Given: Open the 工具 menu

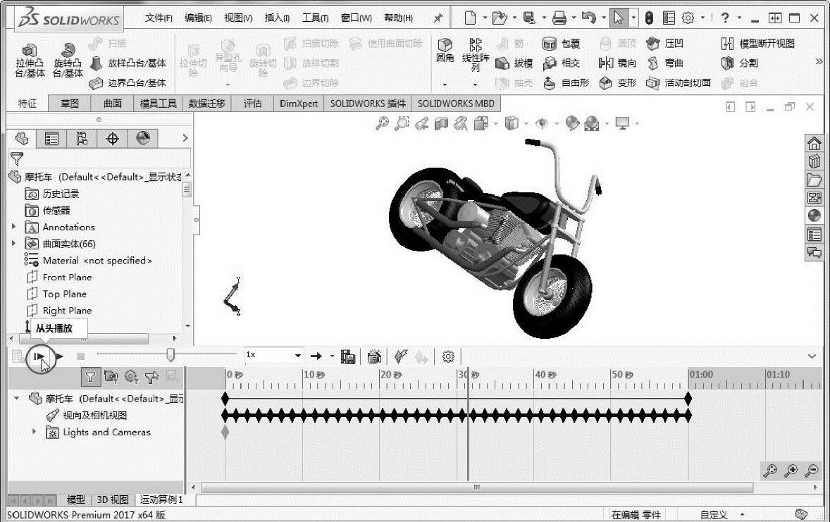Looking at the screenshot, I should point(315,18).
